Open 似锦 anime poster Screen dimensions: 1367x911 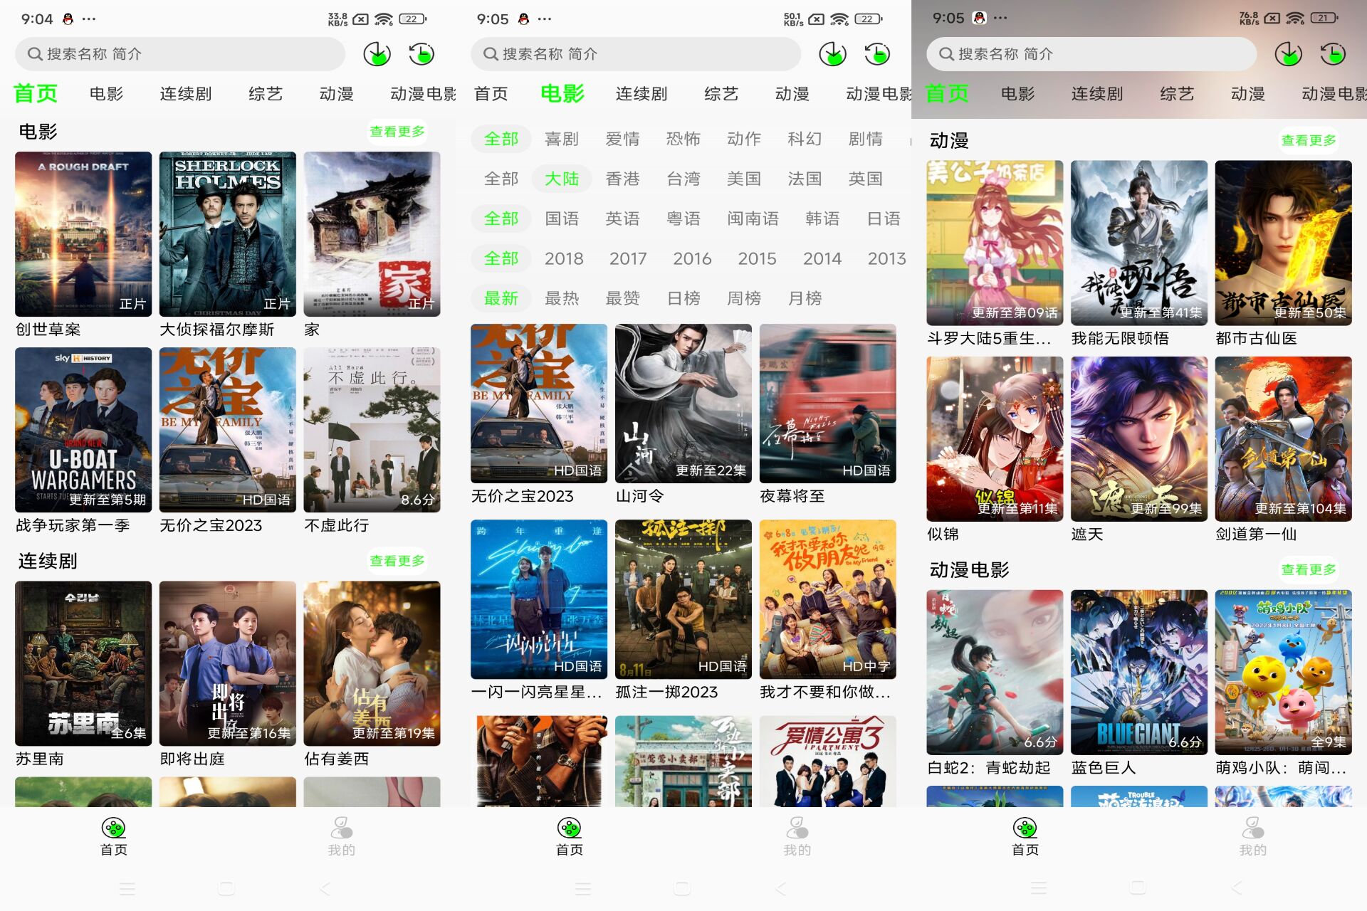pos(995,439)
